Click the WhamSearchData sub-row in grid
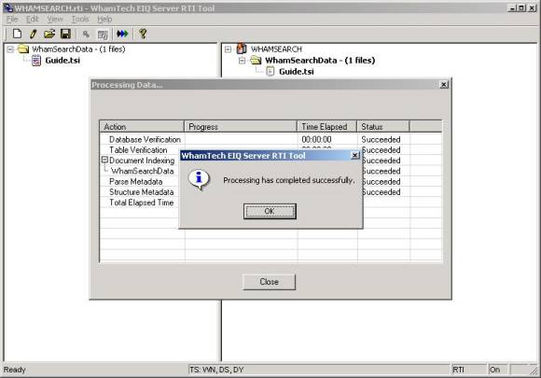541x378 pixels. point(142,171)
